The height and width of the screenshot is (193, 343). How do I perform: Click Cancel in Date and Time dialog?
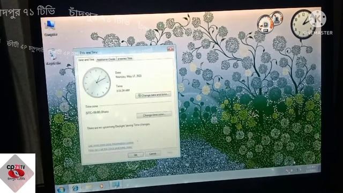click(153, 154)
